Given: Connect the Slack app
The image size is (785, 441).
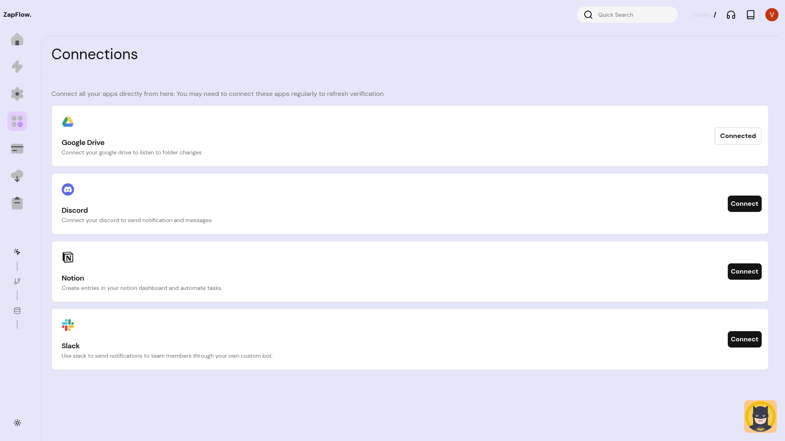Looking at the screenshot, I should pos(744,339).
